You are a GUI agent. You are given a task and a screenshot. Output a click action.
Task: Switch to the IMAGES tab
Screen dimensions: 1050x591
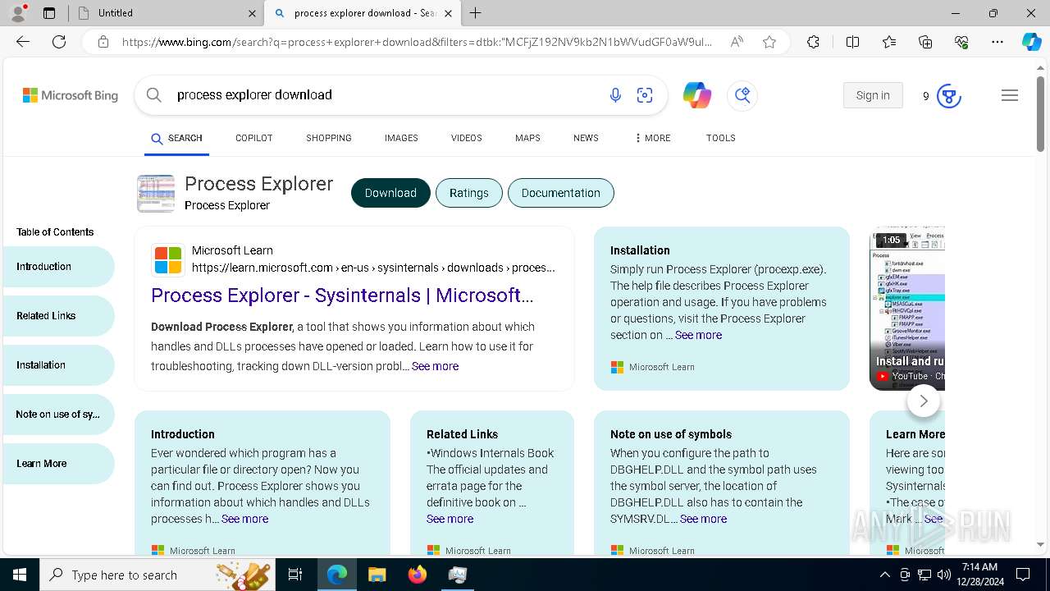[401, 138]
